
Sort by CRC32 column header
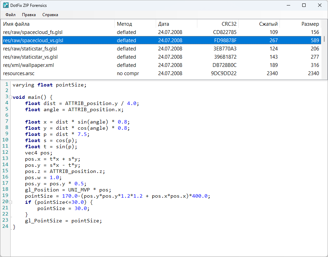[218, 24]
